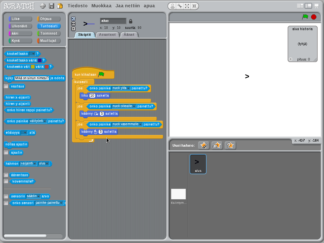Toggle onko sensori painike painettu checkbox

(6, 203)
